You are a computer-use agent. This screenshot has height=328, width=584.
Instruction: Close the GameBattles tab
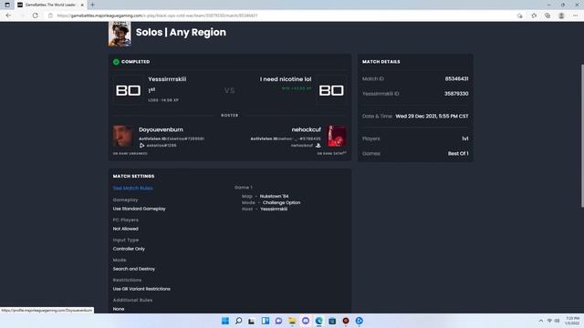click(x=82, y=5)
